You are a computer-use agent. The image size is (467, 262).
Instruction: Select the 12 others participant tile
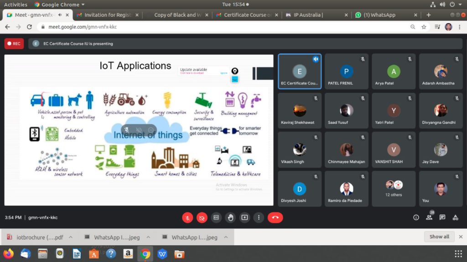(x=394, y=188)
